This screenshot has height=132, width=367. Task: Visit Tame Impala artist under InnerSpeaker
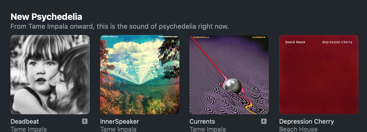pyautogui.click(x=118, y=129)
